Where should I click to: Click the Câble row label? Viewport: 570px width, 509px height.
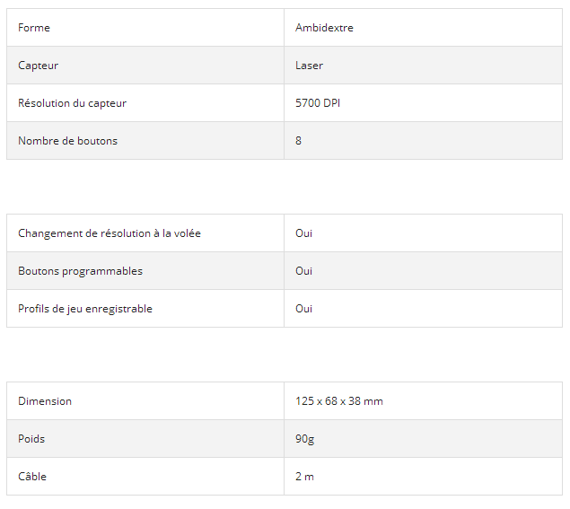click(x=32, y=477)
